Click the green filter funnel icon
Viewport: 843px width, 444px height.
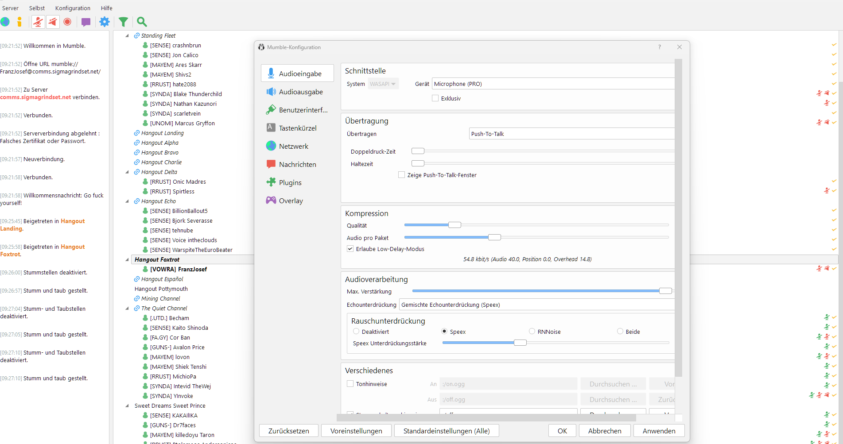tap(124, 22)
